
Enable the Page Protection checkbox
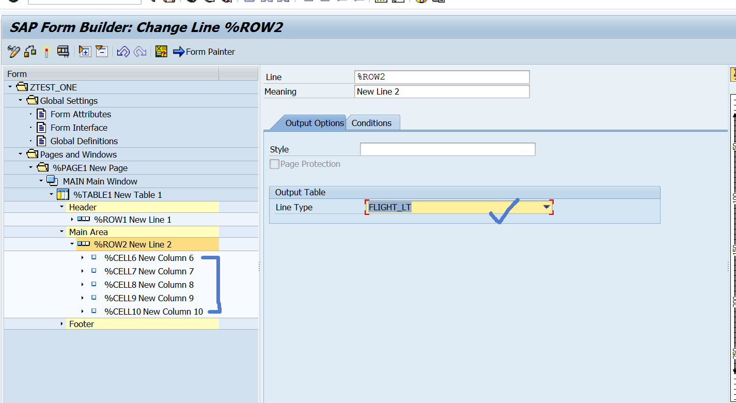(x=274, y=164)
